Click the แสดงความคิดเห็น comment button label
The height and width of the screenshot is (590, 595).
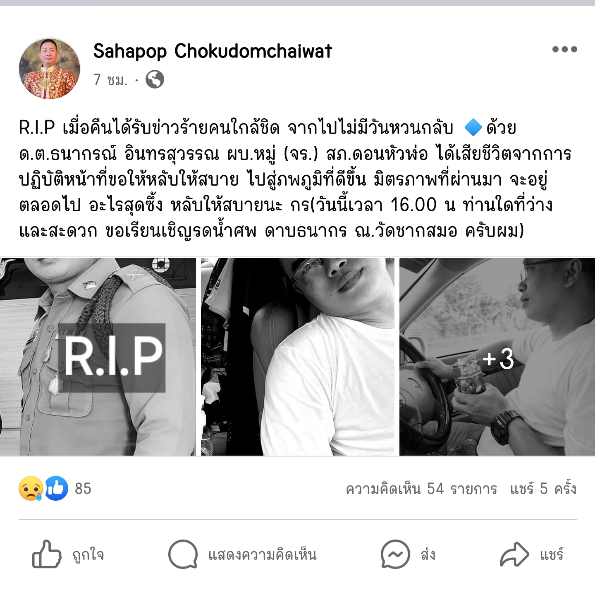tap(263, 555)
